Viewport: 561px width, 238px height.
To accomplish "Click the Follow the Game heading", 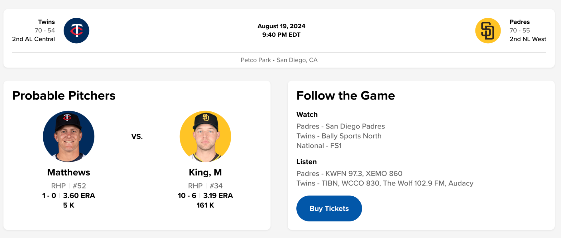I will 345,96.
